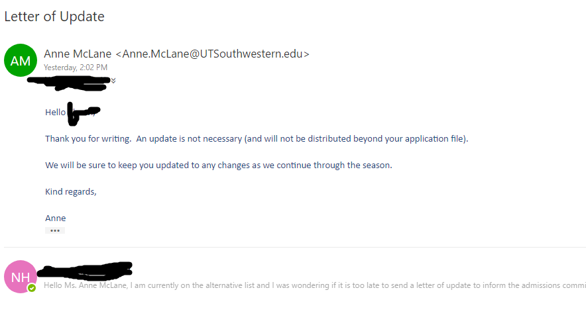Open the Anne McLane sender name
Screen dimensions: 586x331
pyautogui.click(x=78, y=54)
